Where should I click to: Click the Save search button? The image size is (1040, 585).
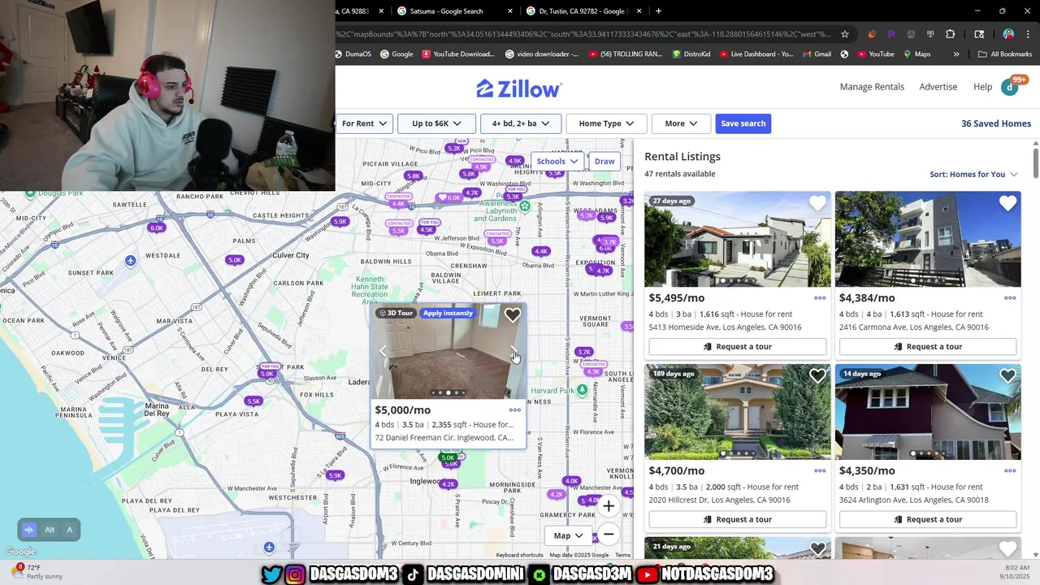click(x=743, y=123)
